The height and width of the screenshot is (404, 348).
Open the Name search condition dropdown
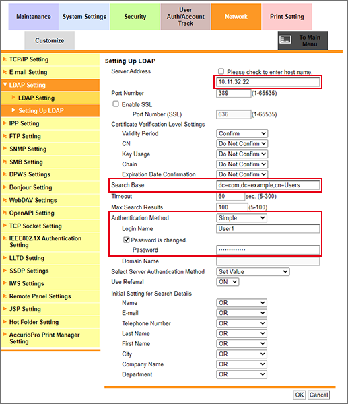pyautogui.click(x=242, y=303)
